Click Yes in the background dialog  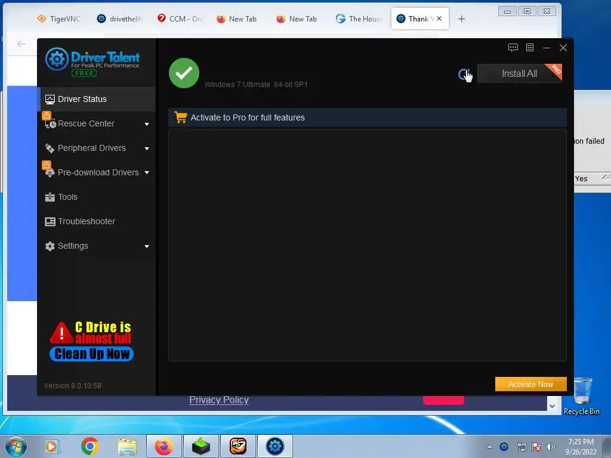coord(581,179)
